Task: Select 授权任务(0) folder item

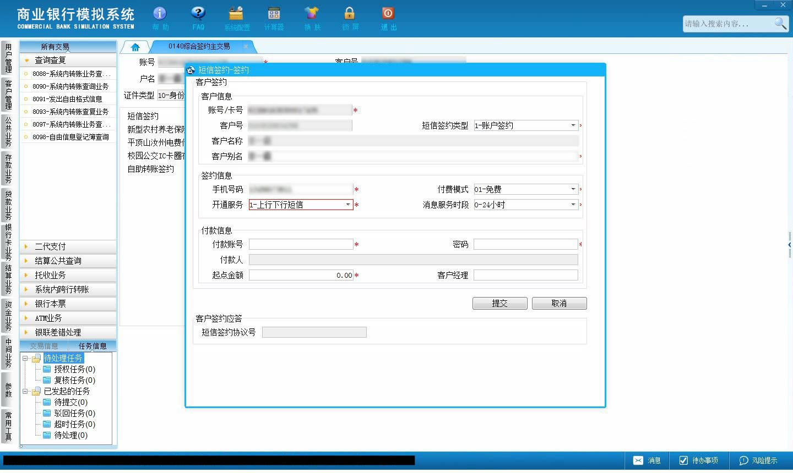Action: tap(69, 369)
